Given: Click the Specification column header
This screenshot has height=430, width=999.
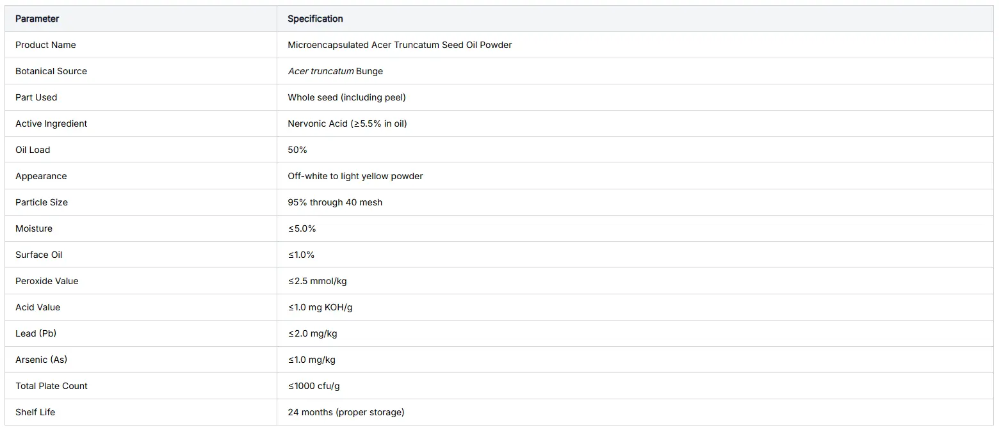Looking at the screenshot, I should 315,19.
